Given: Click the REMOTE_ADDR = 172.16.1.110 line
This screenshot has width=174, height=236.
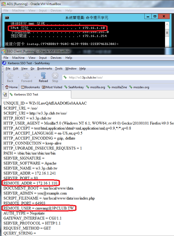Looking at the screenshot, I should tap(30, 183).
